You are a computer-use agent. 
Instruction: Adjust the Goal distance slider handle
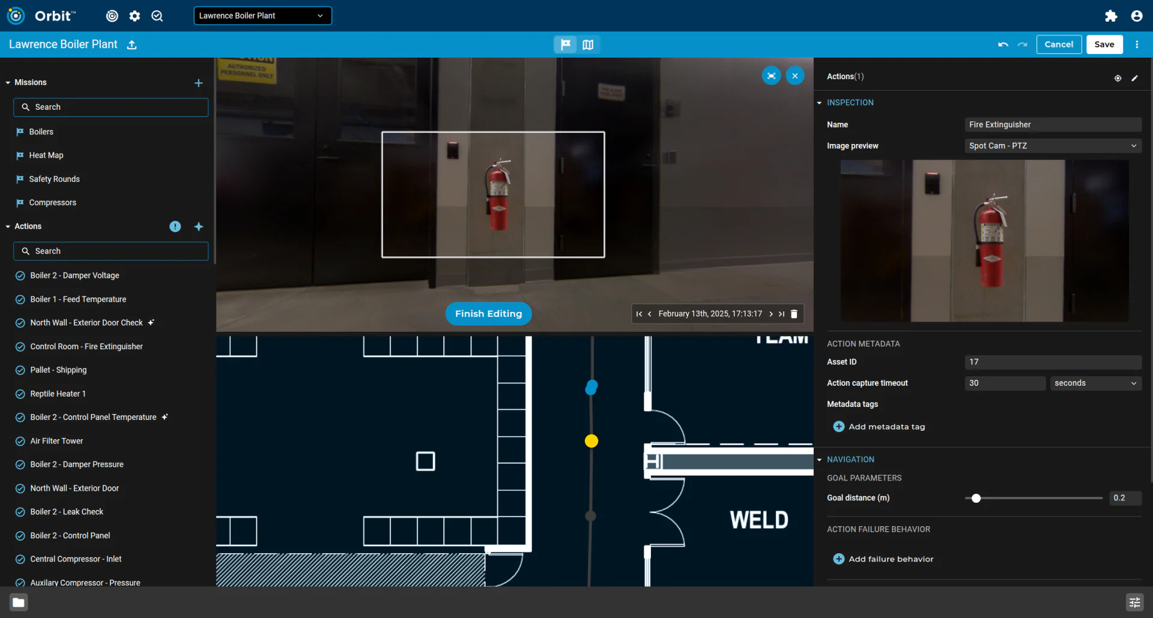976,498
